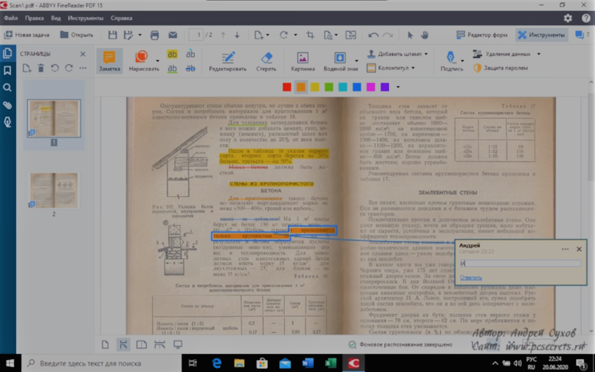Open the Добавить штамп dropdown
The image size is (595, 372).
(426, 53)
